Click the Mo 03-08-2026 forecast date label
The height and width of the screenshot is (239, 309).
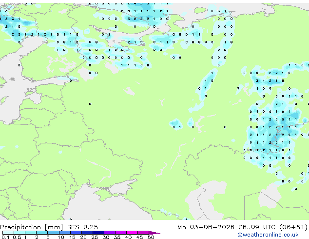click(206, 227)
